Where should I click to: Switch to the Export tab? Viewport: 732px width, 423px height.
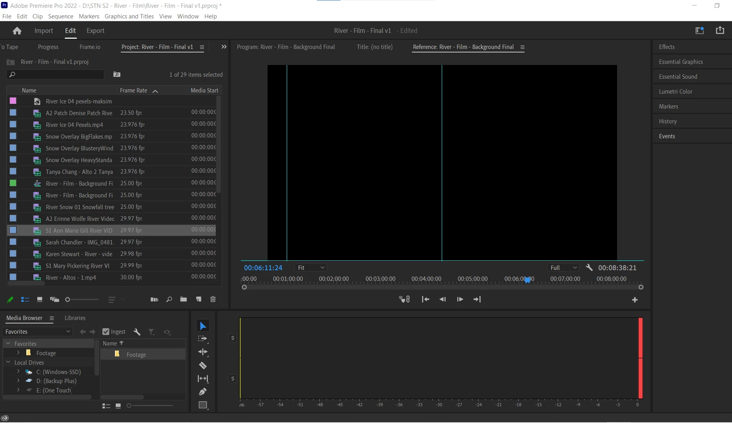click(x=95, y=31)
